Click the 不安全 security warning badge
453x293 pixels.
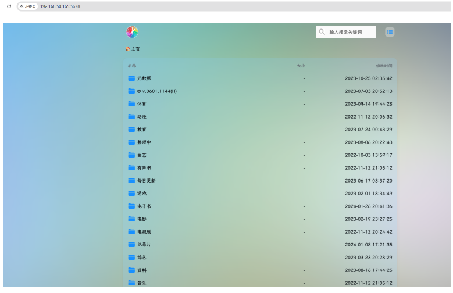[27, 6]
